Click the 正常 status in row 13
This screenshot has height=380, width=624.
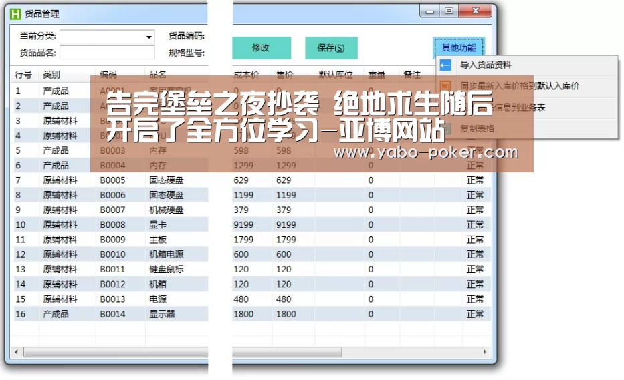[x=475, y=270]
